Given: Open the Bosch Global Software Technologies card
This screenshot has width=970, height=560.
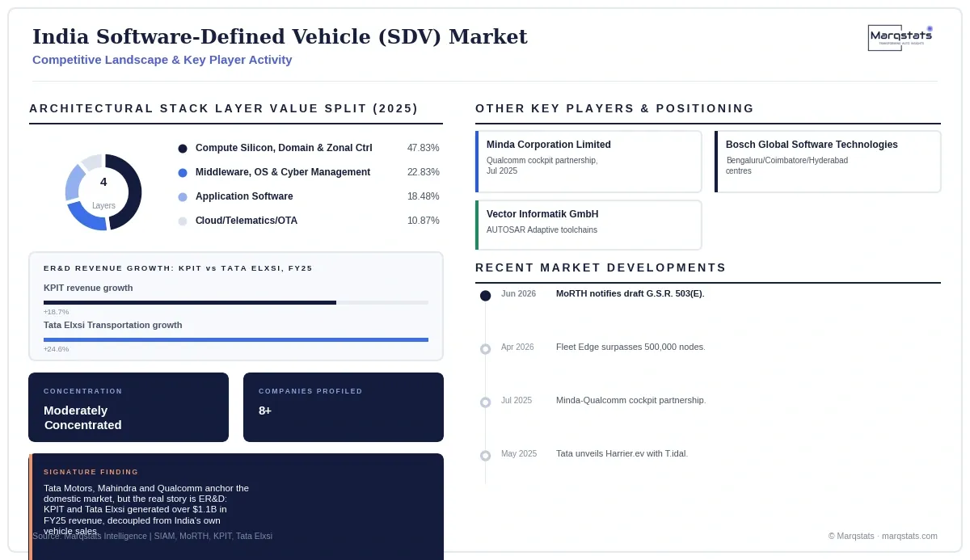Looking at the screenshot, I should 828,162.
